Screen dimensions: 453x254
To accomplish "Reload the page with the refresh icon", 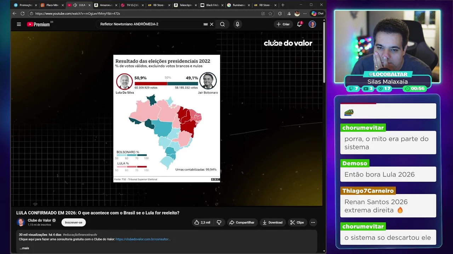I will pyautogui.click(x=22, y=13).
